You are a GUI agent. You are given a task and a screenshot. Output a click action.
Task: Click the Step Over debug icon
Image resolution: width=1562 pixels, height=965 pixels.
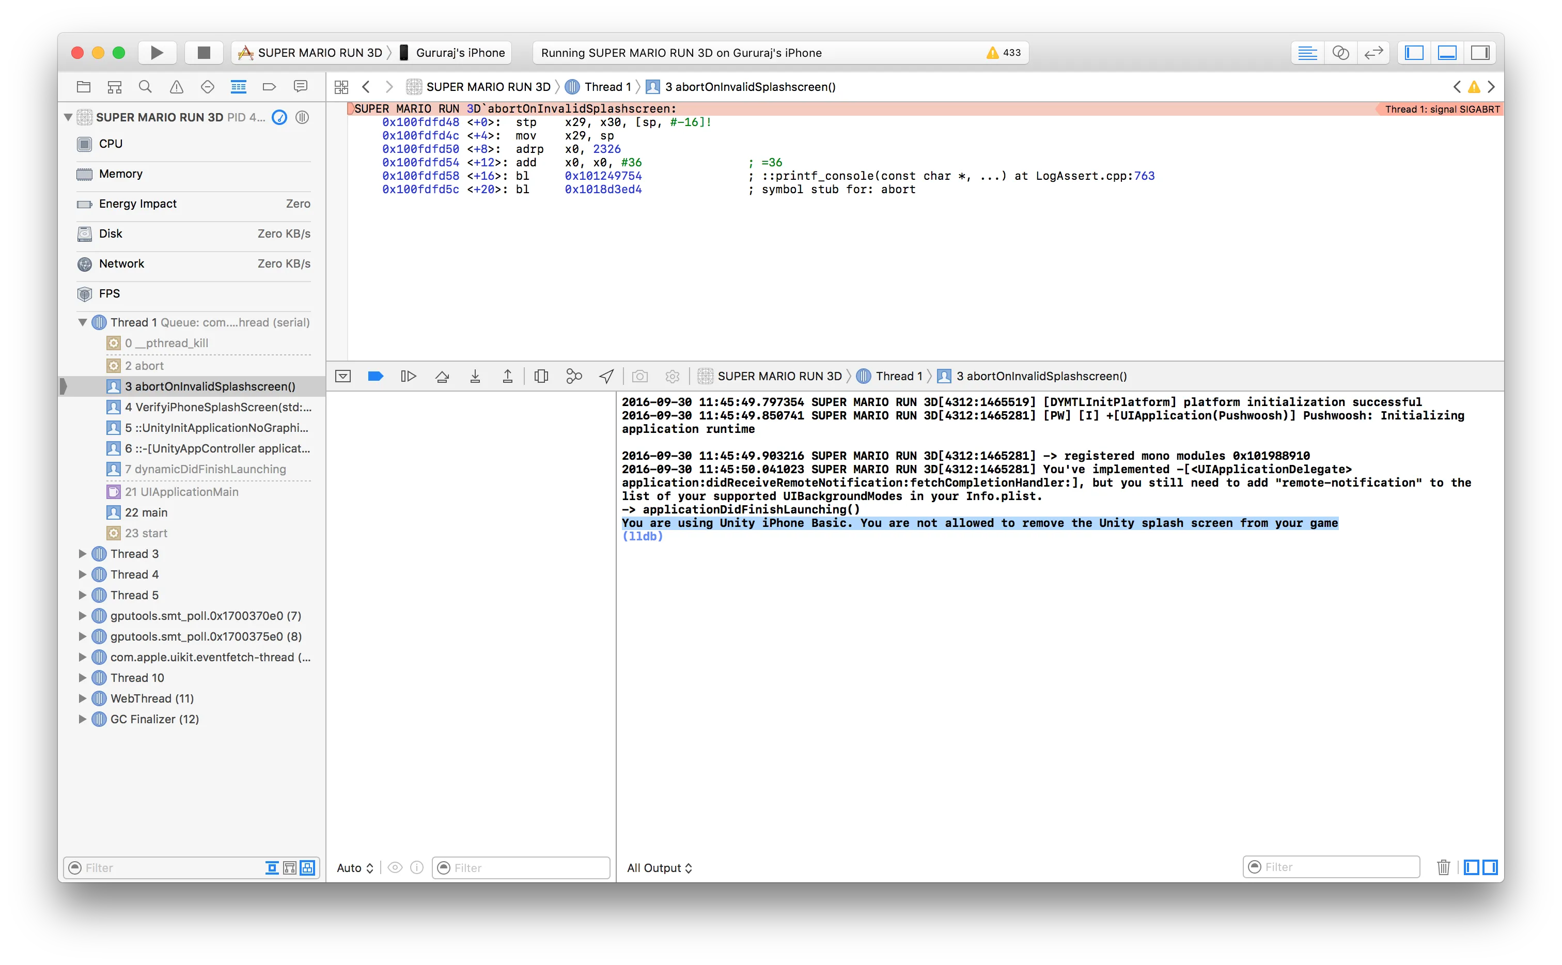[442, 377]
